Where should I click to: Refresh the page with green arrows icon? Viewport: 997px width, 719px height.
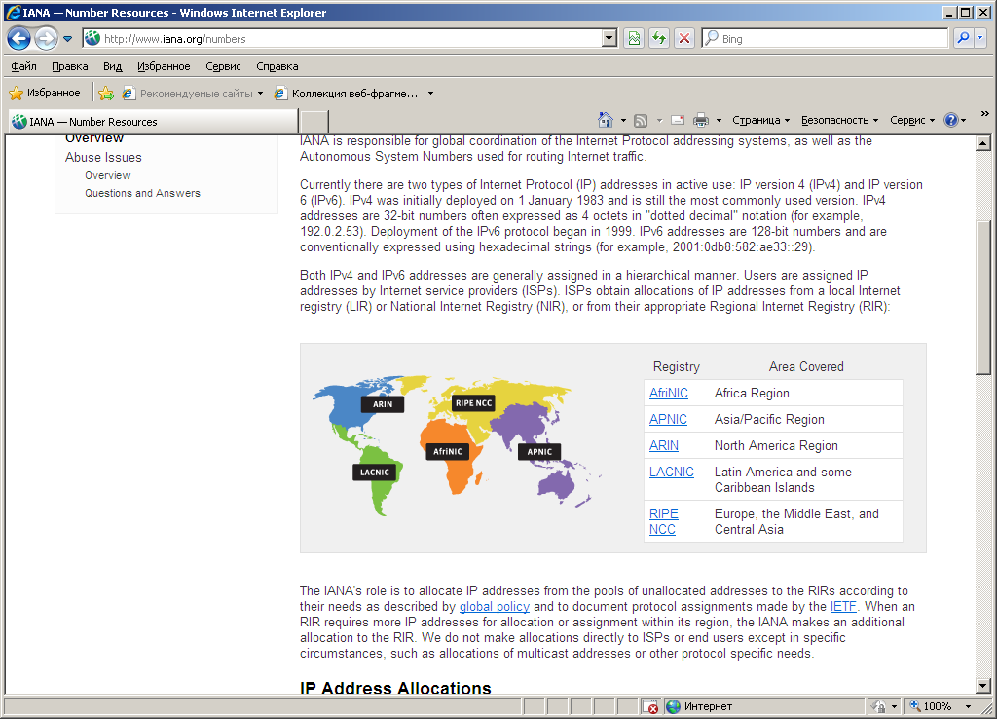[659, 39]
